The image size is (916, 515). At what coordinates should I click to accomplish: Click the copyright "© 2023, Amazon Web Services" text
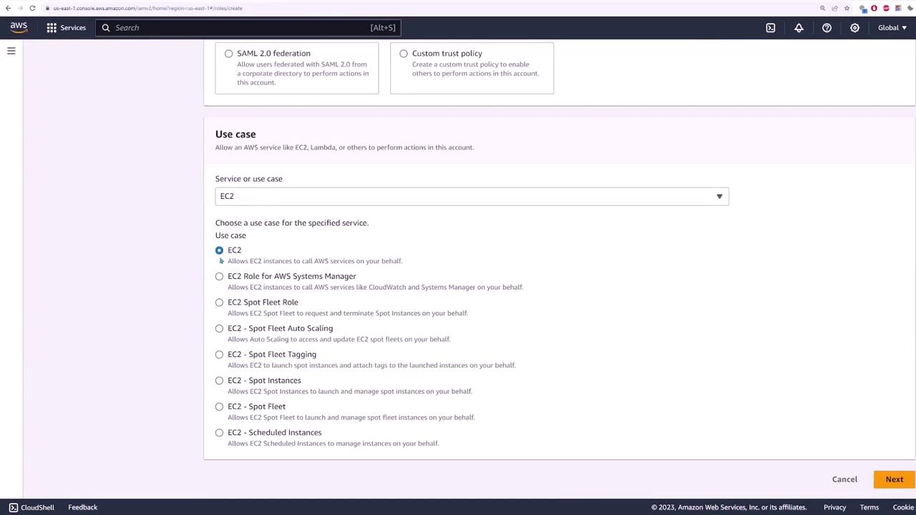coord(729,507)
